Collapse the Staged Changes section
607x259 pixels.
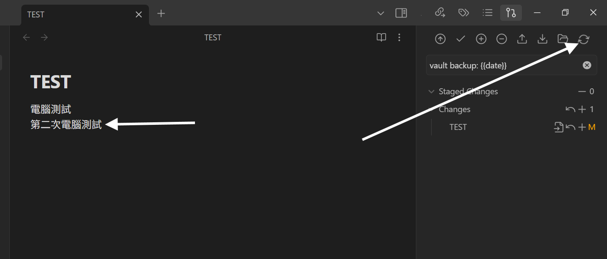click(x=431, y=91)
